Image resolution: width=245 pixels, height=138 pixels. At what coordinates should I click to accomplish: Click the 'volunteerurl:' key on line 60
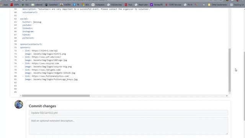tap(30, 12)
